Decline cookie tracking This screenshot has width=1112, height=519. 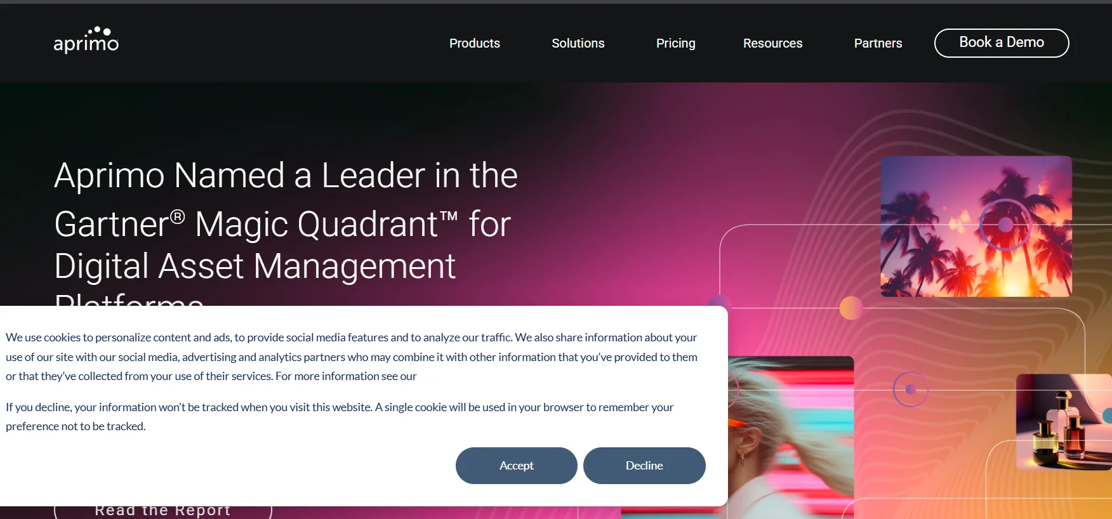[x=644, y=465]
